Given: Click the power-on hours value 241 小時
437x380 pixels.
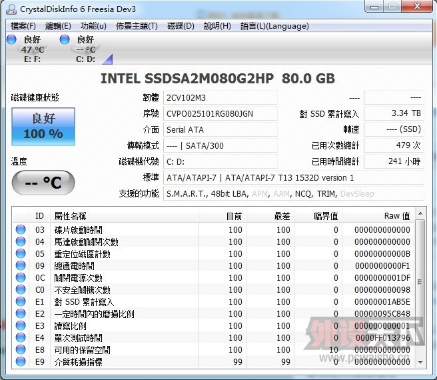Looking at the screenshot, I should click(x=394, y=161).
